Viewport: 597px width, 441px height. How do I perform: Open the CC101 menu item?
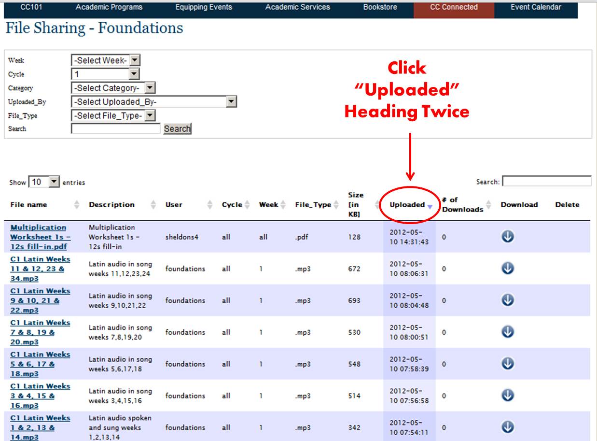pyautogui.click(x=32, y=7)
